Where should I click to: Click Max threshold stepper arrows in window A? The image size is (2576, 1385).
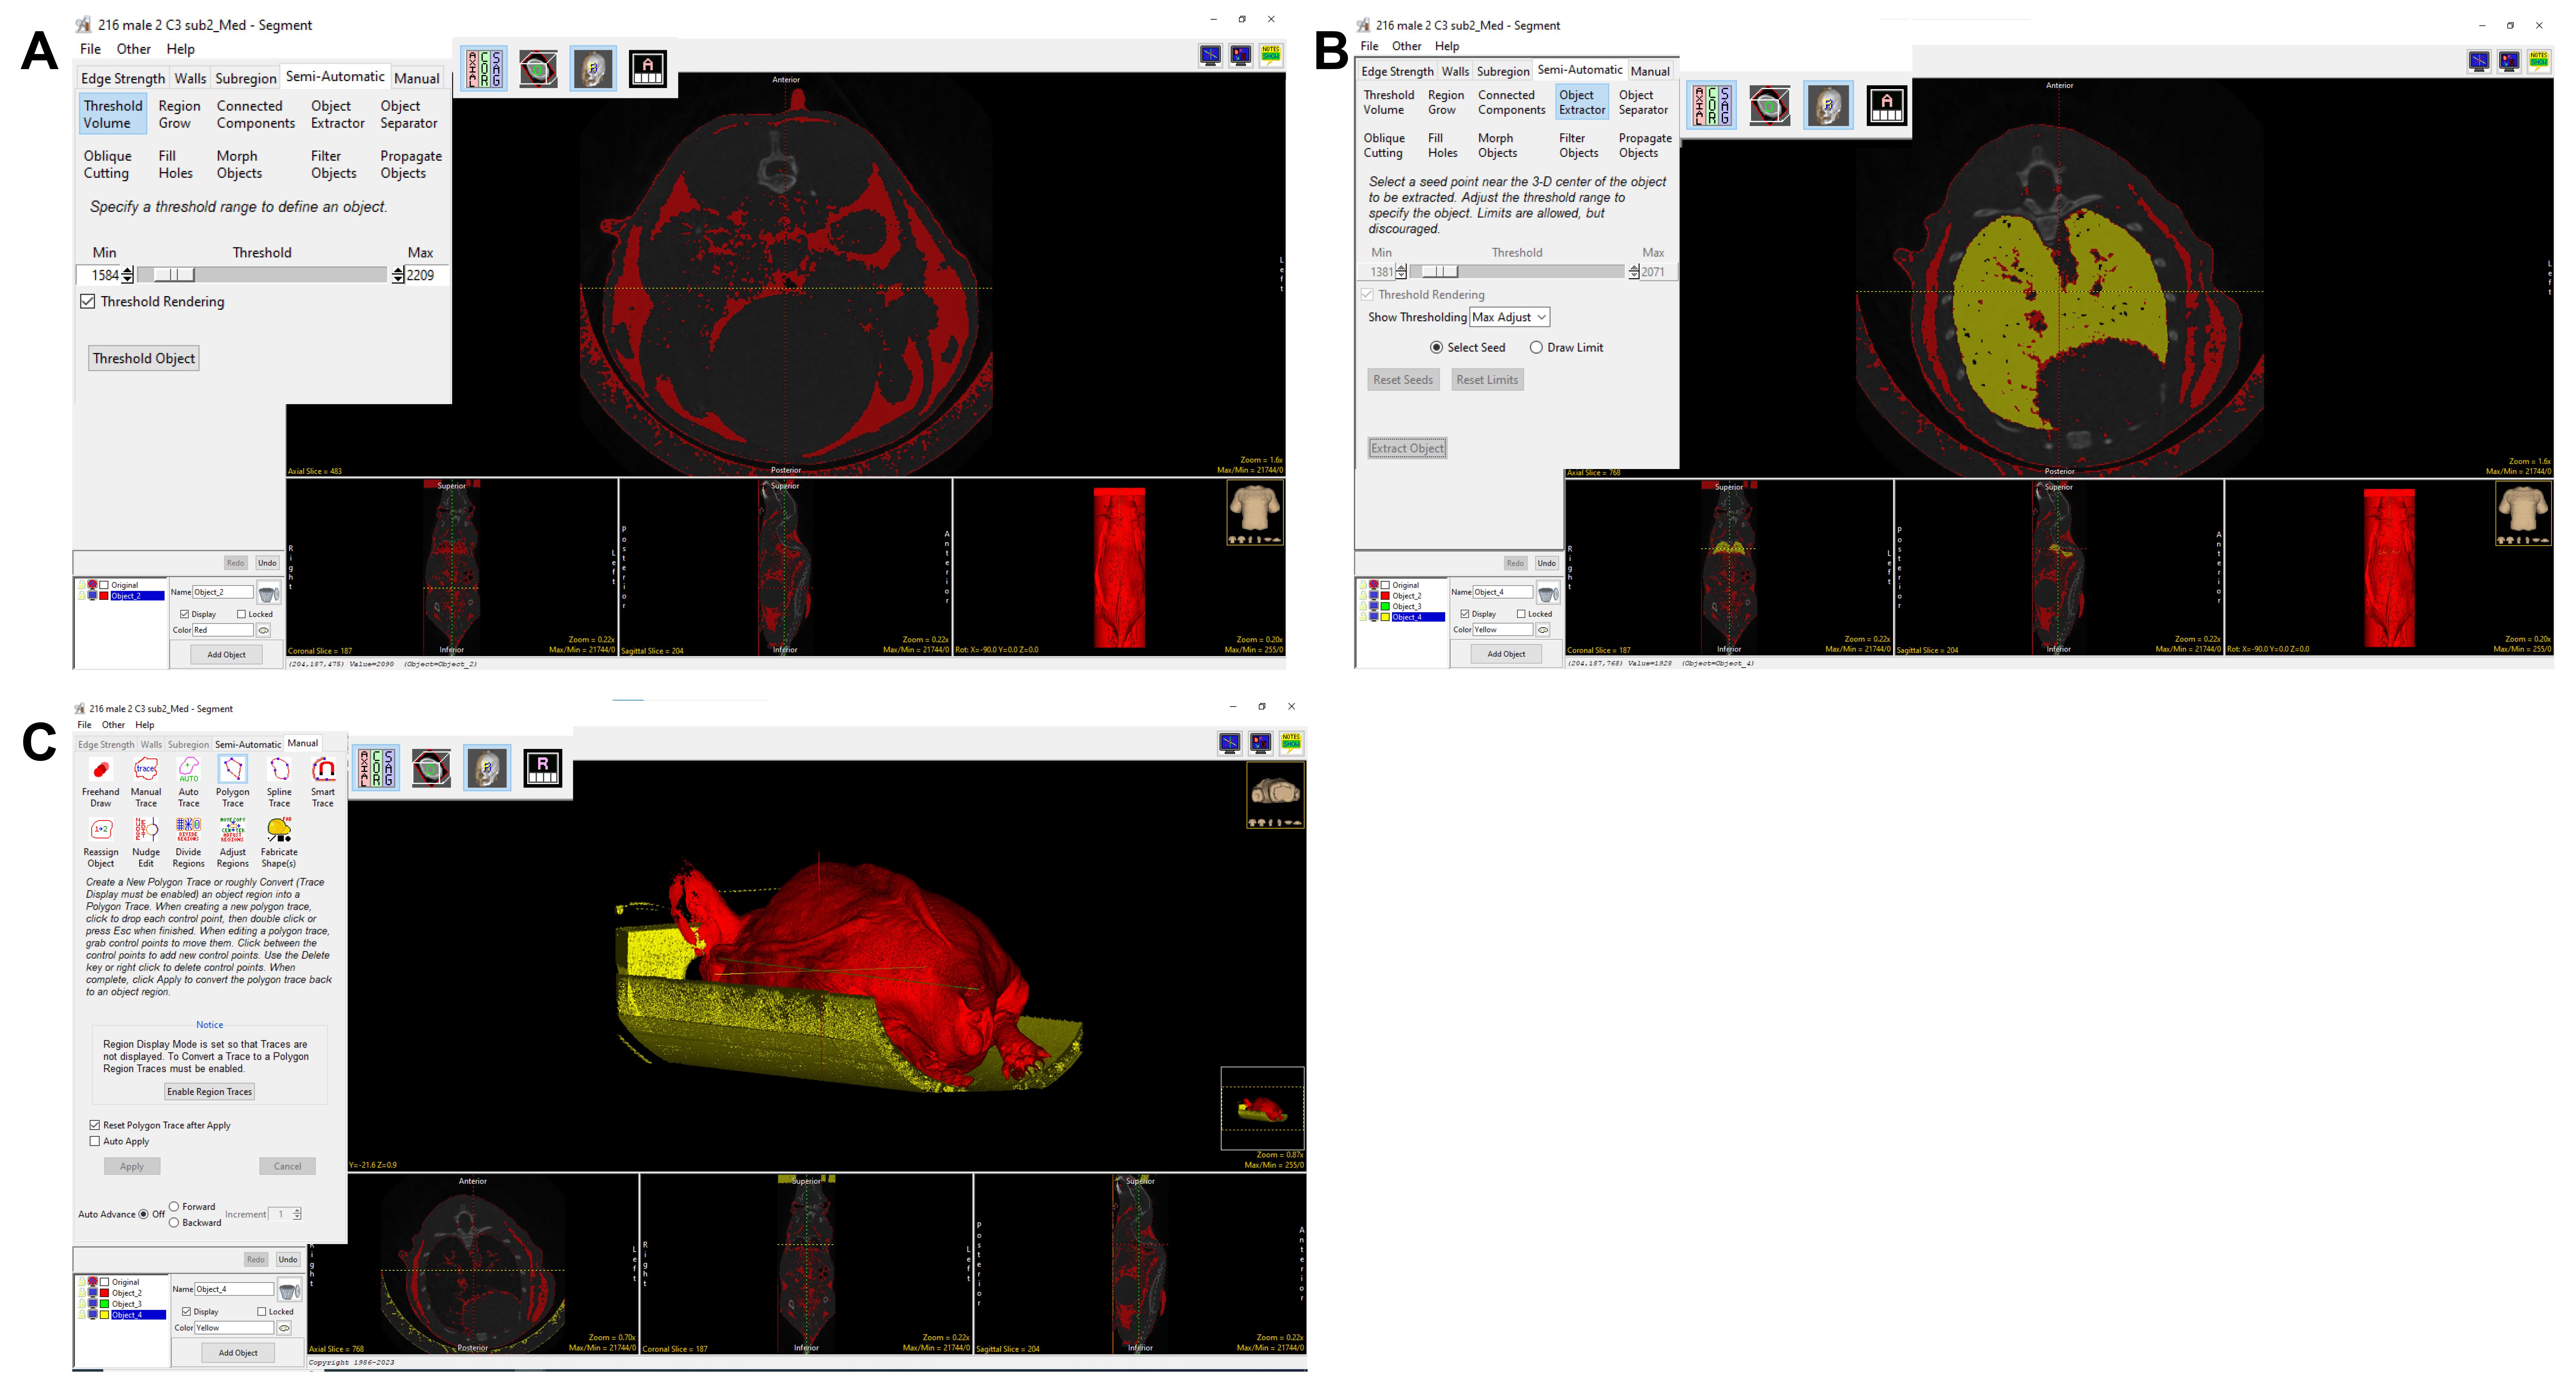[x=398, y=275]
